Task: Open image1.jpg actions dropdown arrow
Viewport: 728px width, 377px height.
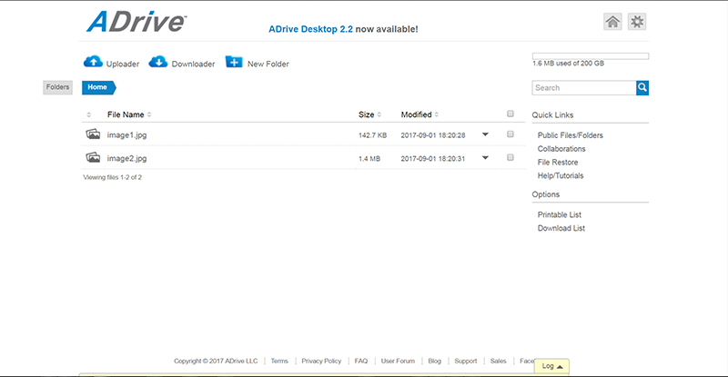Action: pos(485,134)
